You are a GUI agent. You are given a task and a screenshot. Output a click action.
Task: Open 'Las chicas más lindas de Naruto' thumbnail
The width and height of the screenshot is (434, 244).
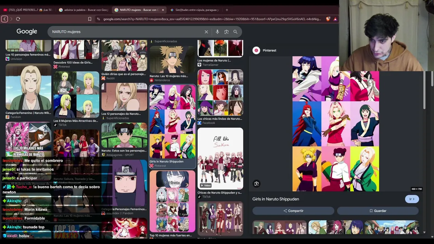[220, 93]
